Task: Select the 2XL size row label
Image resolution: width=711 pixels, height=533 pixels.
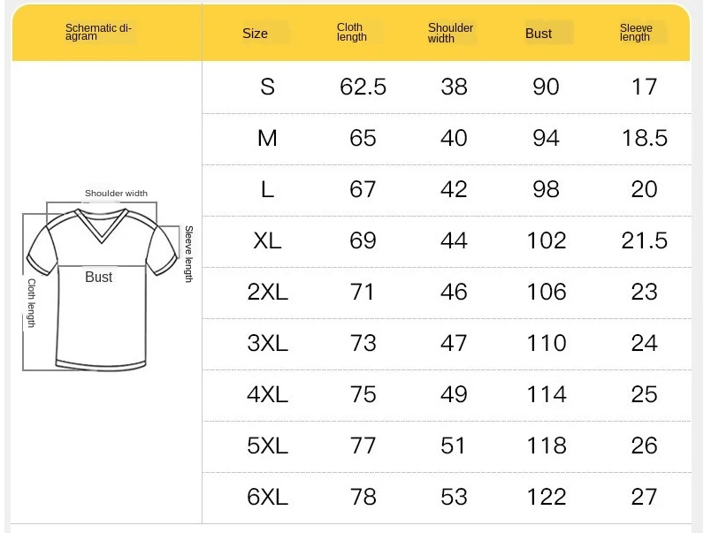Action: click(x=267, y=292)
